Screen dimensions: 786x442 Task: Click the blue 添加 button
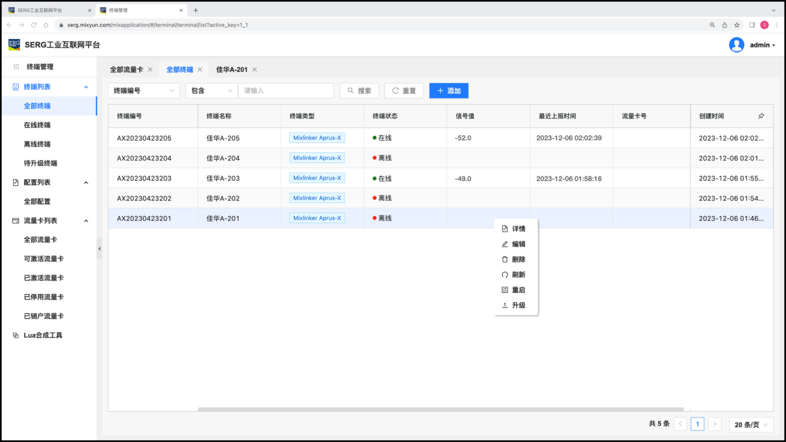[449, 91]
